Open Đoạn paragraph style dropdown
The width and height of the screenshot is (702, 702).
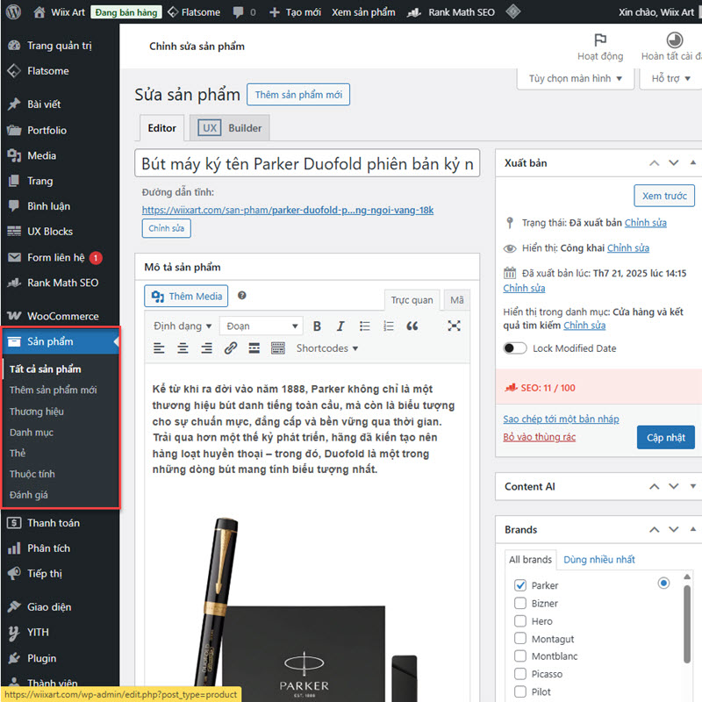click(261, 326)
